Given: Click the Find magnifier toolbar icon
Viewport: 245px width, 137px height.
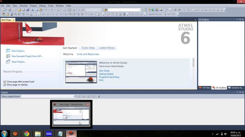Looking at the screenshot, I should [x=74, y=10].
